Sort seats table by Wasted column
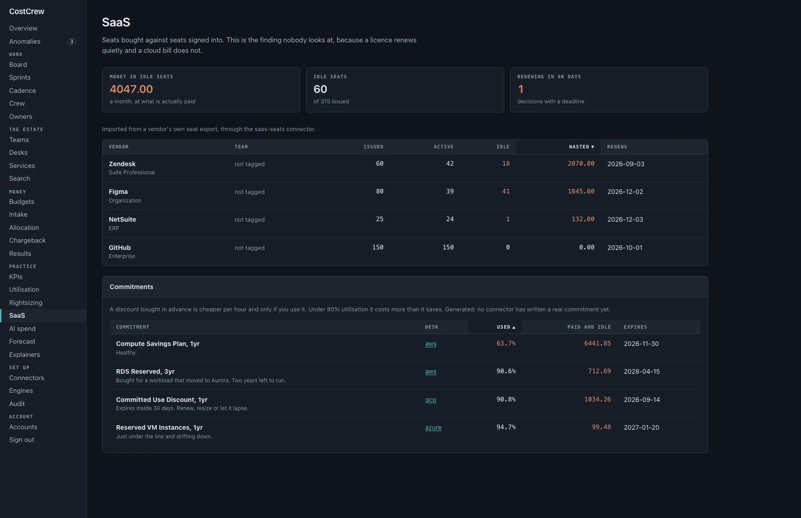 [581, 147]
